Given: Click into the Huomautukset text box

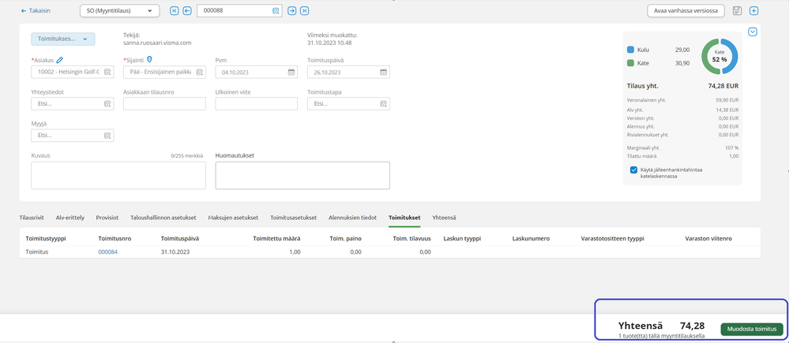Looking at the screenshot, I should click(302, 176).
